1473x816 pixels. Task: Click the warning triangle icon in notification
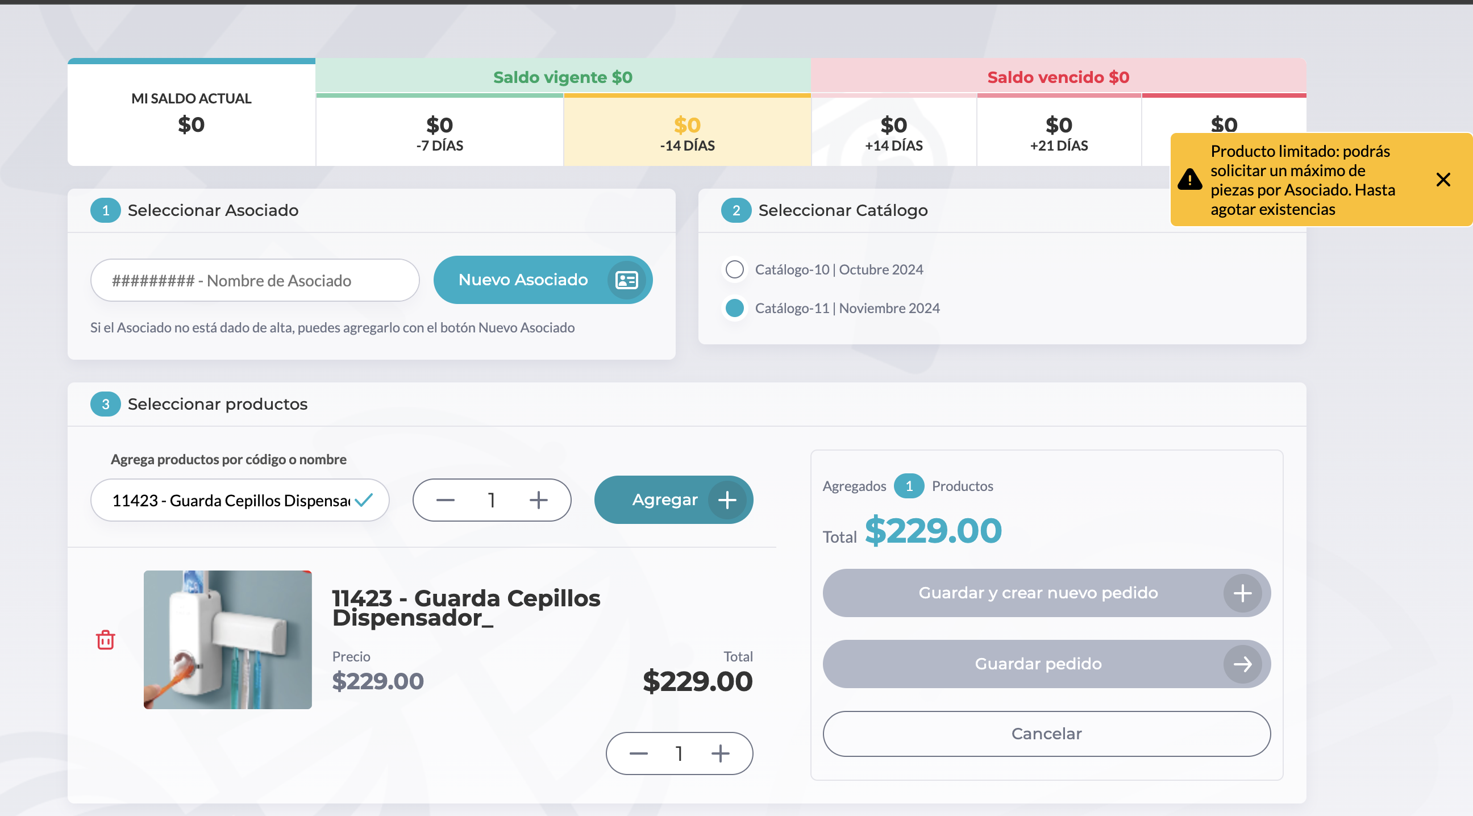(1189, 180)
